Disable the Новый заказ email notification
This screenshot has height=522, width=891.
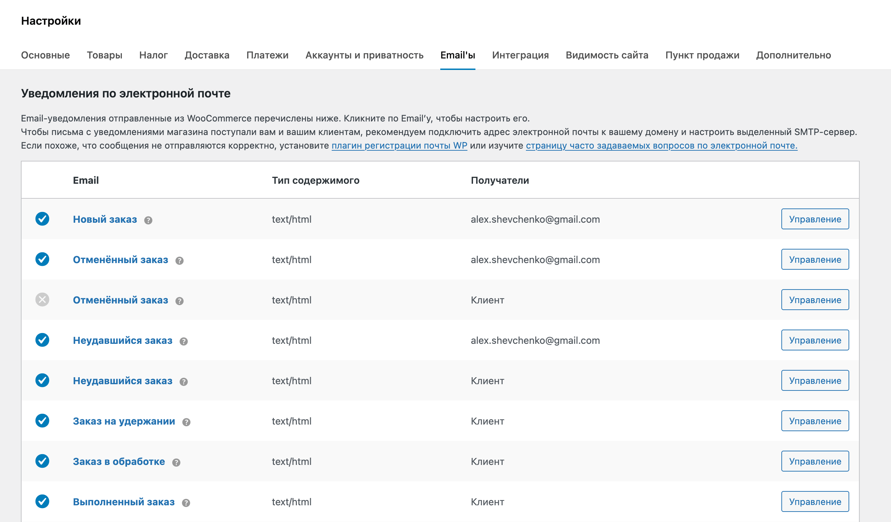pos(42,219)
